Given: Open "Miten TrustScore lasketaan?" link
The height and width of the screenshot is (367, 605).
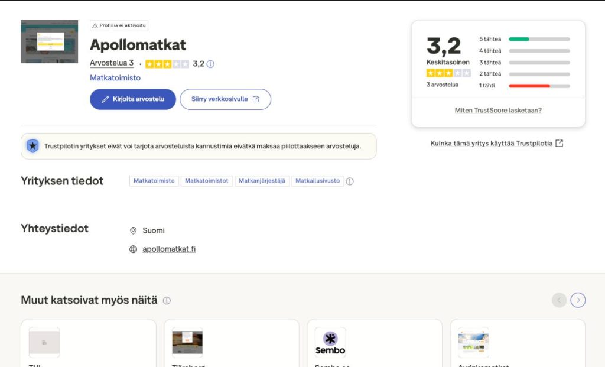Looking at the screenshot, I should tap(498, 111).
